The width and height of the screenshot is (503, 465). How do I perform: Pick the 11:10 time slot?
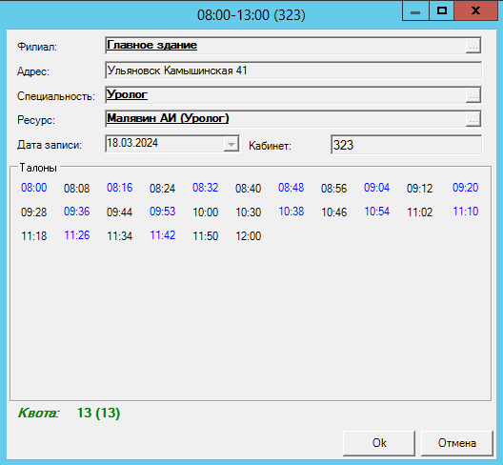coord(466,212)
